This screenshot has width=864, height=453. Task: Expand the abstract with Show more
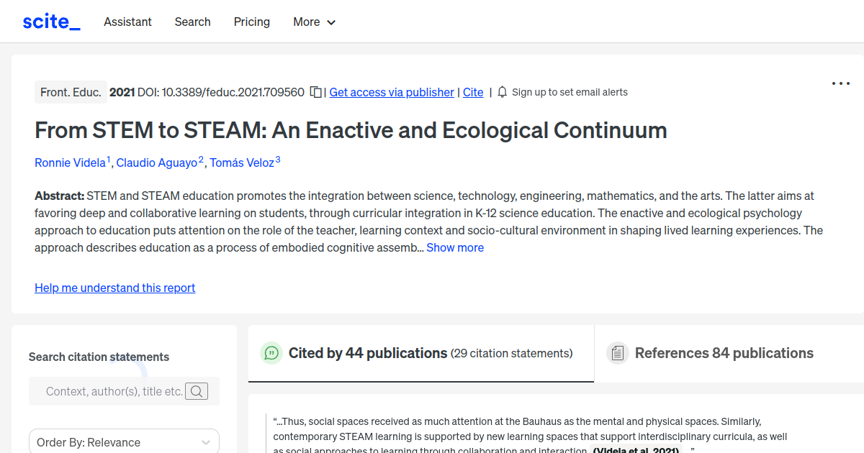pos(454,247)
